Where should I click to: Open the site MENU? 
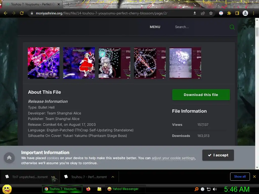click(x=155, y=27)
